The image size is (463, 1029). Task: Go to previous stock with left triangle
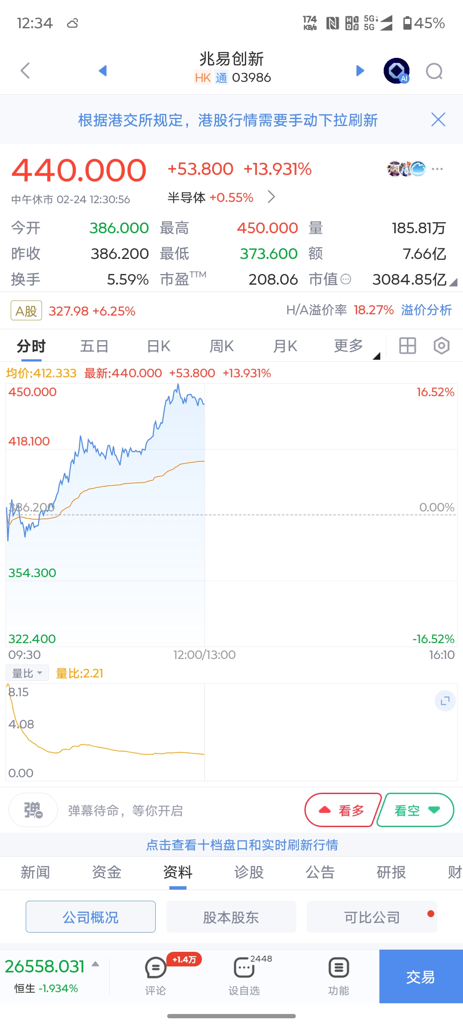[102, 71]
